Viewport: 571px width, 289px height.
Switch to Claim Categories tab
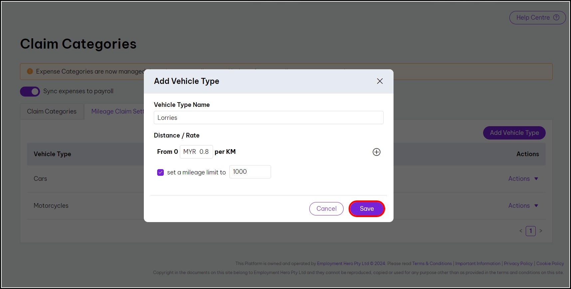coord(52,112)
